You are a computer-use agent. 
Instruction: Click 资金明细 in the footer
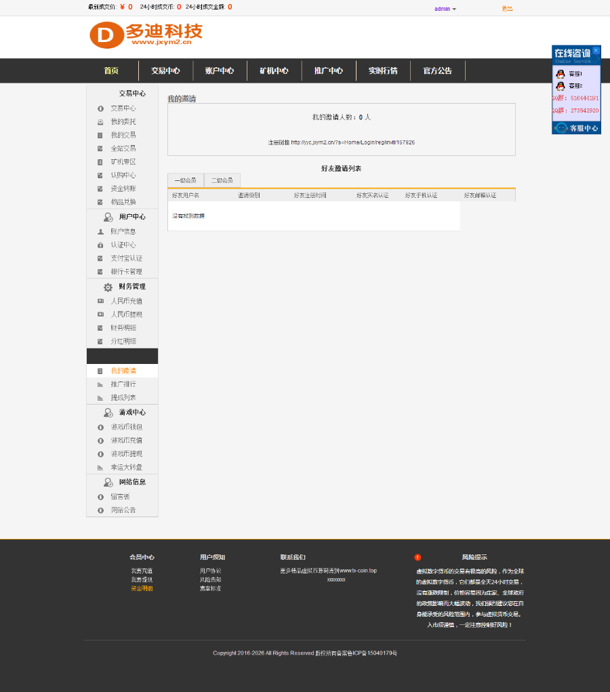(142, 589)
